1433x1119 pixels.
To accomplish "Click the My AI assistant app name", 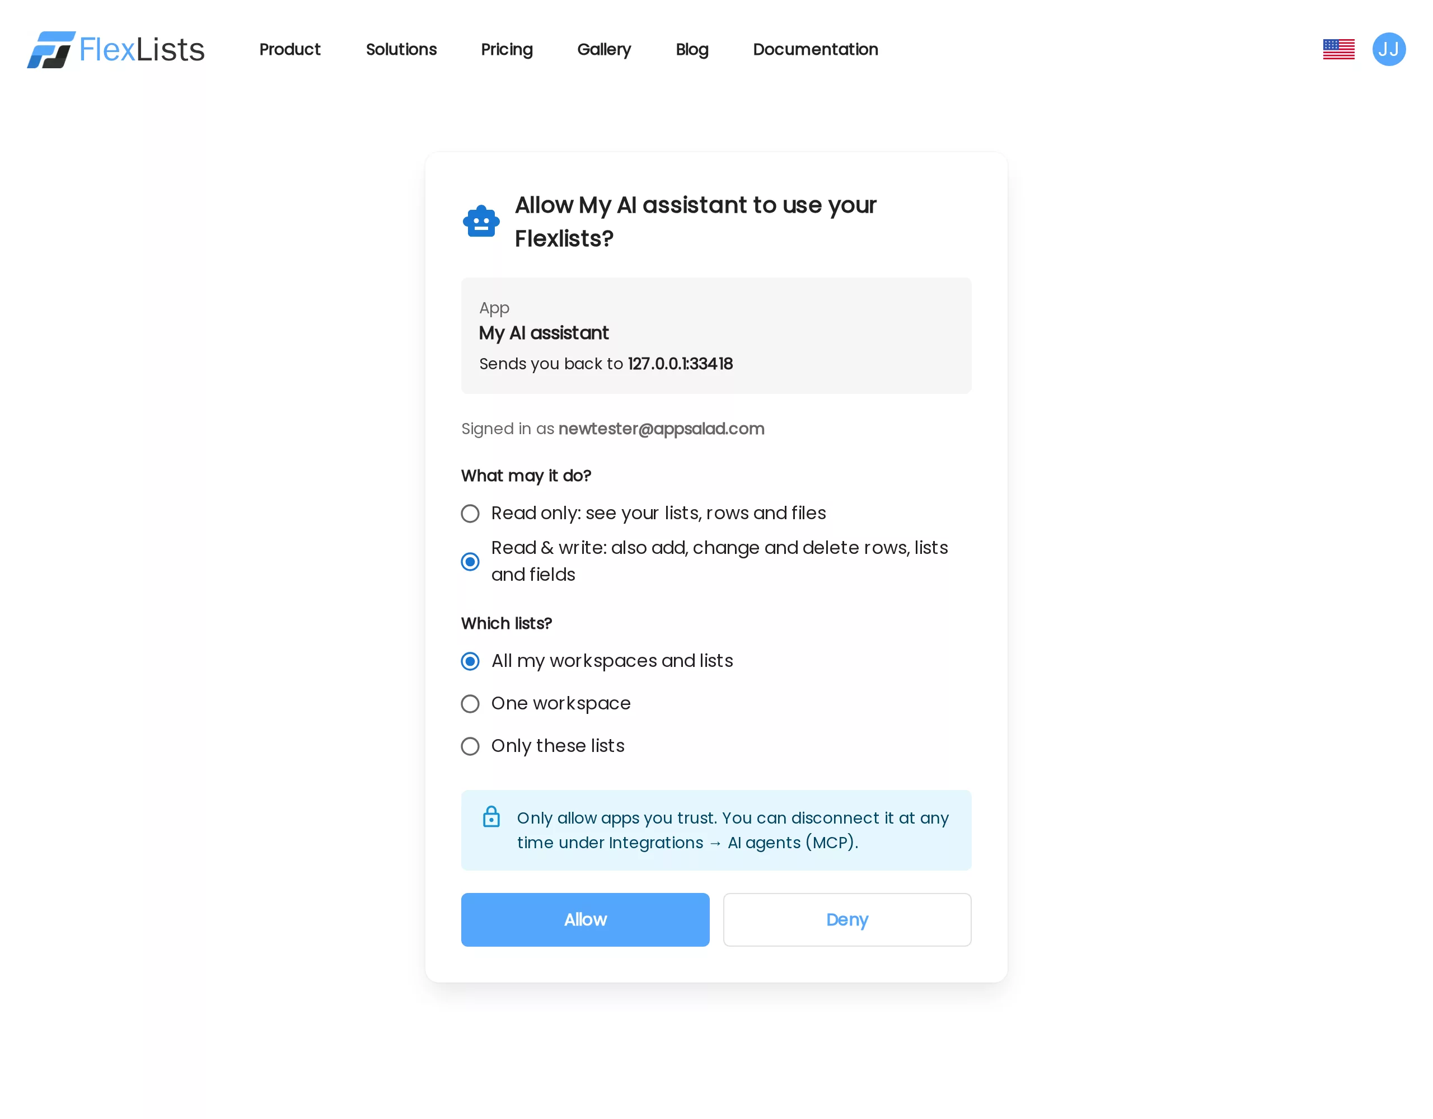I will click(544, 333).
